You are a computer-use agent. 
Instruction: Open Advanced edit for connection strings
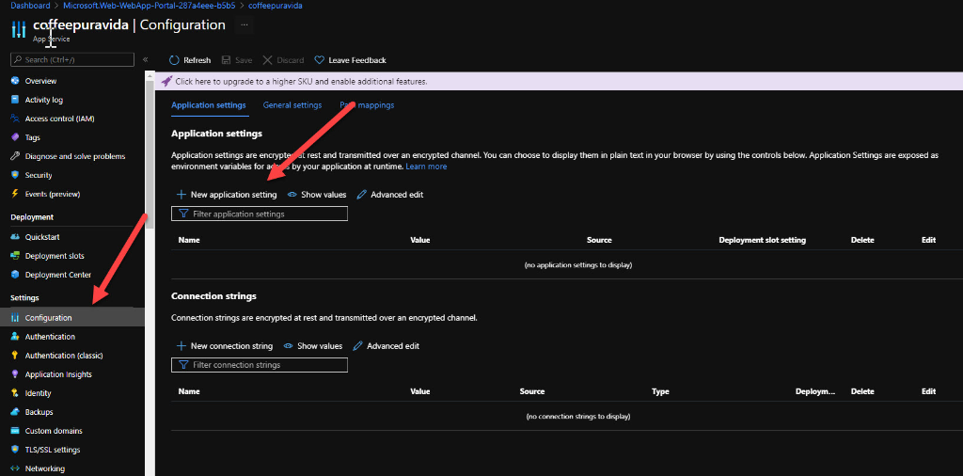coord(387,346)
